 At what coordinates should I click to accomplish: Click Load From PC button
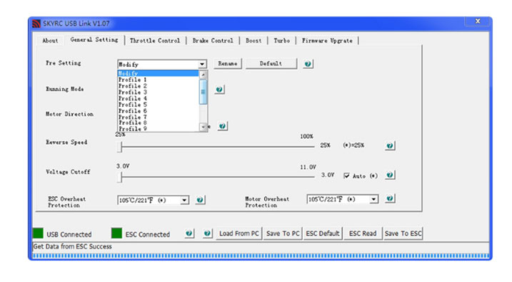[x=239, y=234]
